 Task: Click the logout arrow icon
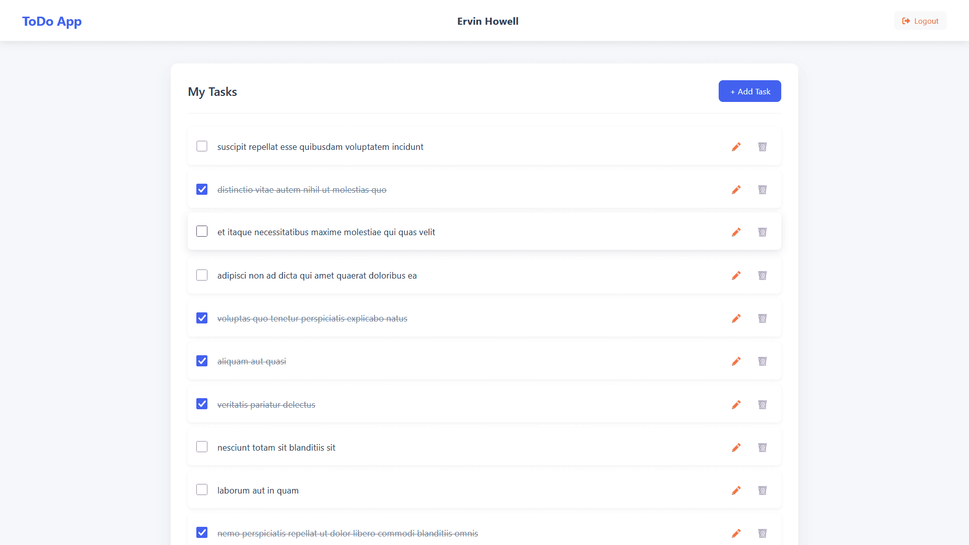coord(906,21)
